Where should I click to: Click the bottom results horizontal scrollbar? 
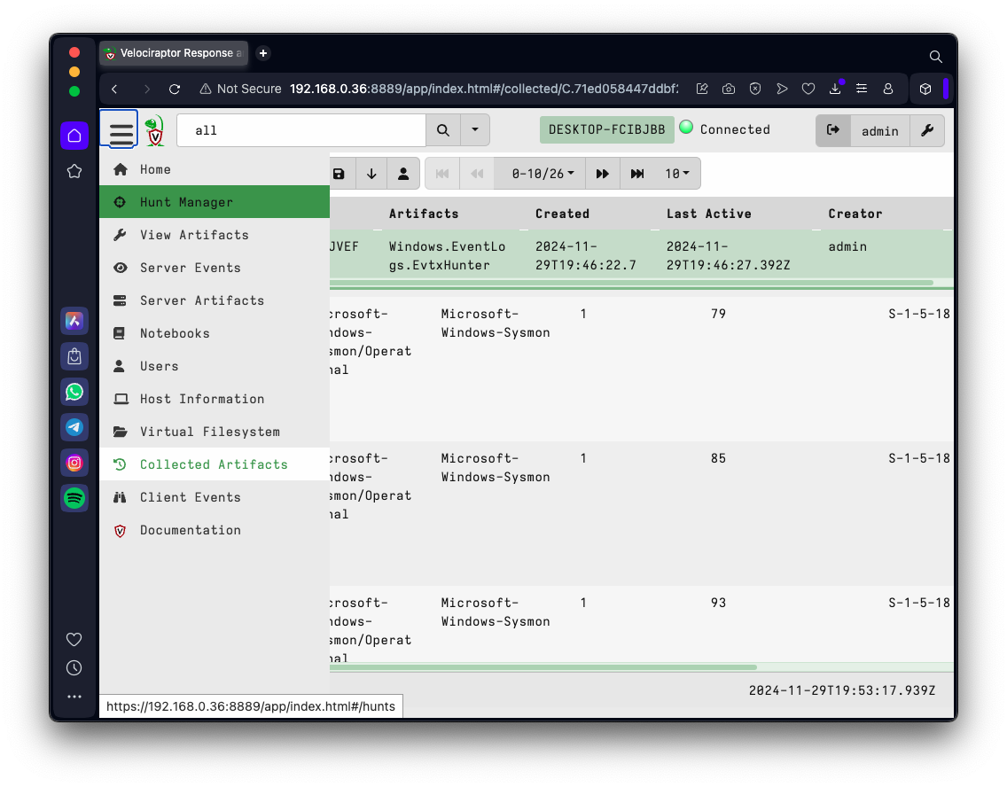point(543,667)
